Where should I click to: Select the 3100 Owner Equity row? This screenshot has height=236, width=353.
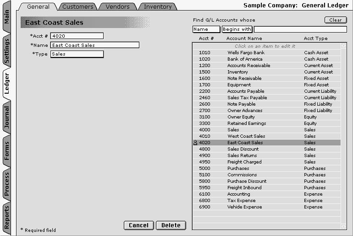[266, 117]
